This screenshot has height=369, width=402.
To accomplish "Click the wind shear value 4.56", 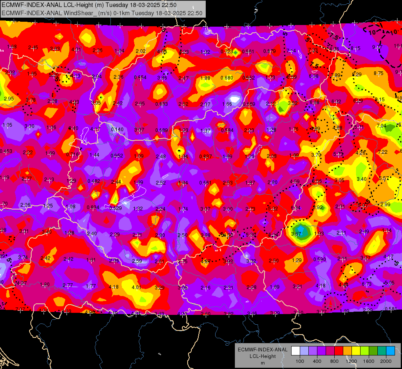I will 162,52.
